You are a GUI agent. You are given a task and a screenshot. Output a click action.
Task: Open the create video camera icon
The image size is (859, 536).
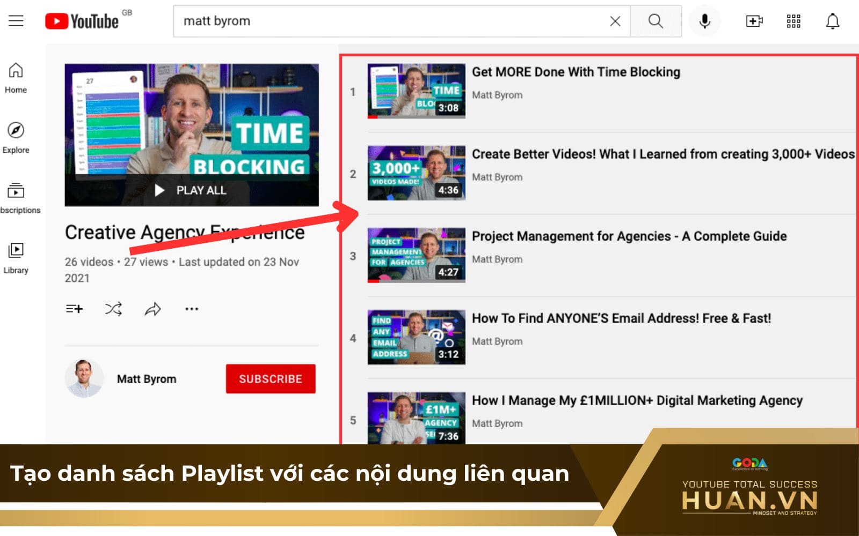point(754,21)
